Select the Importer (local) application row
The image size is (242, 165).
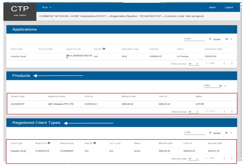[x=121, y=56]
